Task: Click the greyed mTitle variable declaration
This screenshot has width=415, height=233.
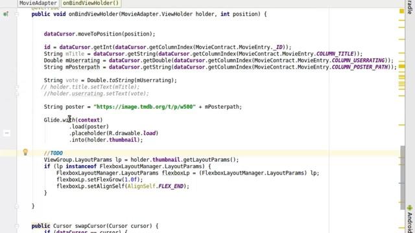Action: pyautogui.click(x=75, y=54)
